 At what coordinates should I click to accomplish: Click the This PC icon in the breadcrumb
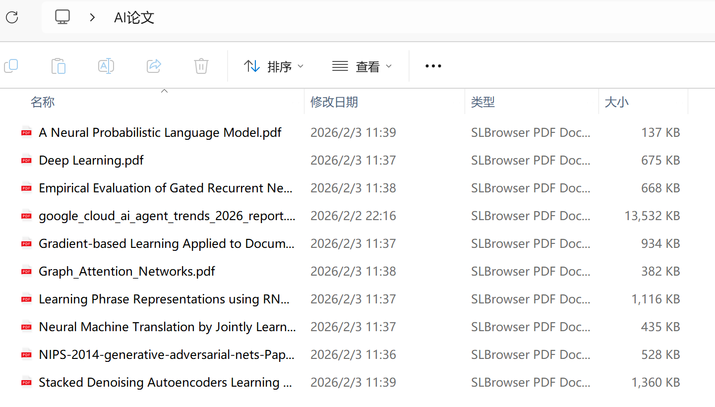click(62, 16)
